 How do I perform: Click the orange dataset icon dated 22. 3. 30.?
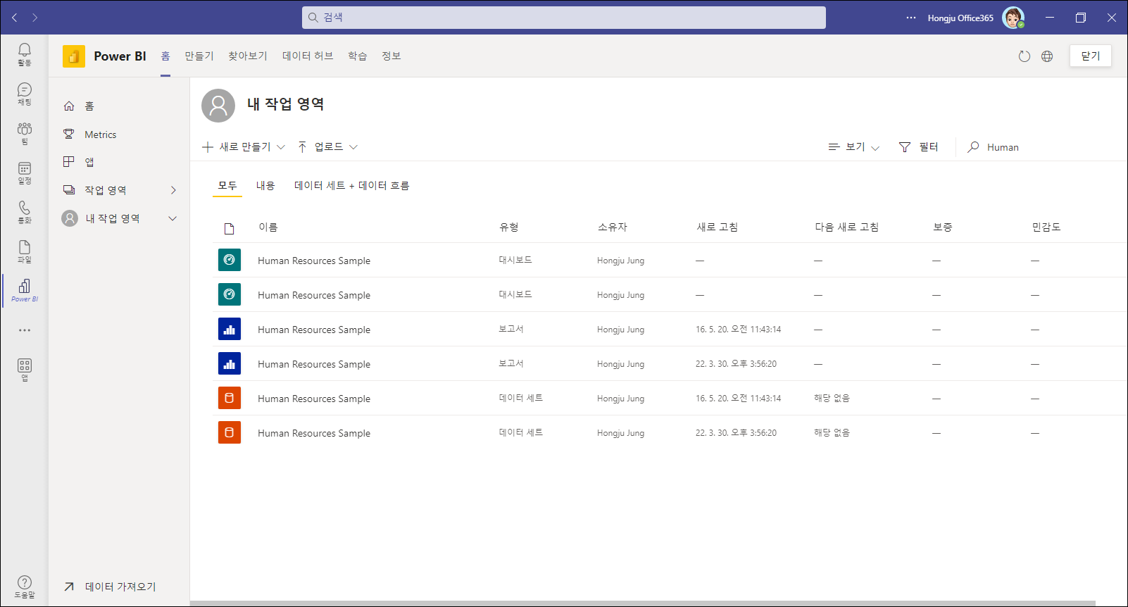coord(230,432)
